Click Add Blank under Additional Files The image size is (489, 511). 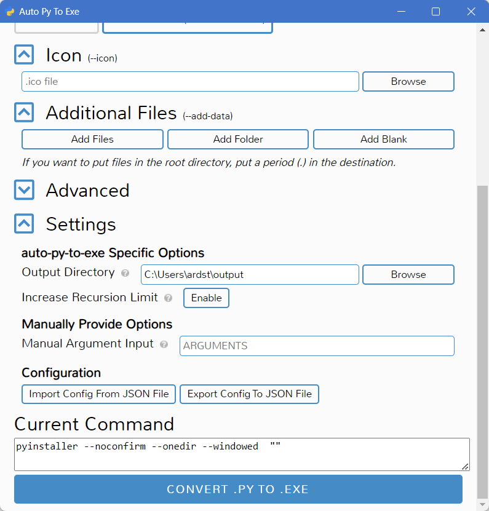(x=383, y=139)
